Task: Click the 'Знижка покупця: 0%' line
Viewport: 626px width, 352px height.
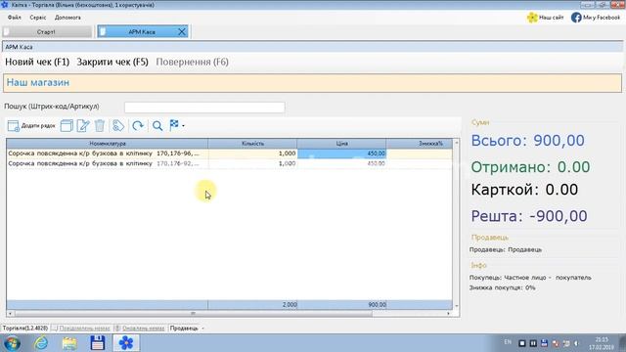Action: click(502, 287)
